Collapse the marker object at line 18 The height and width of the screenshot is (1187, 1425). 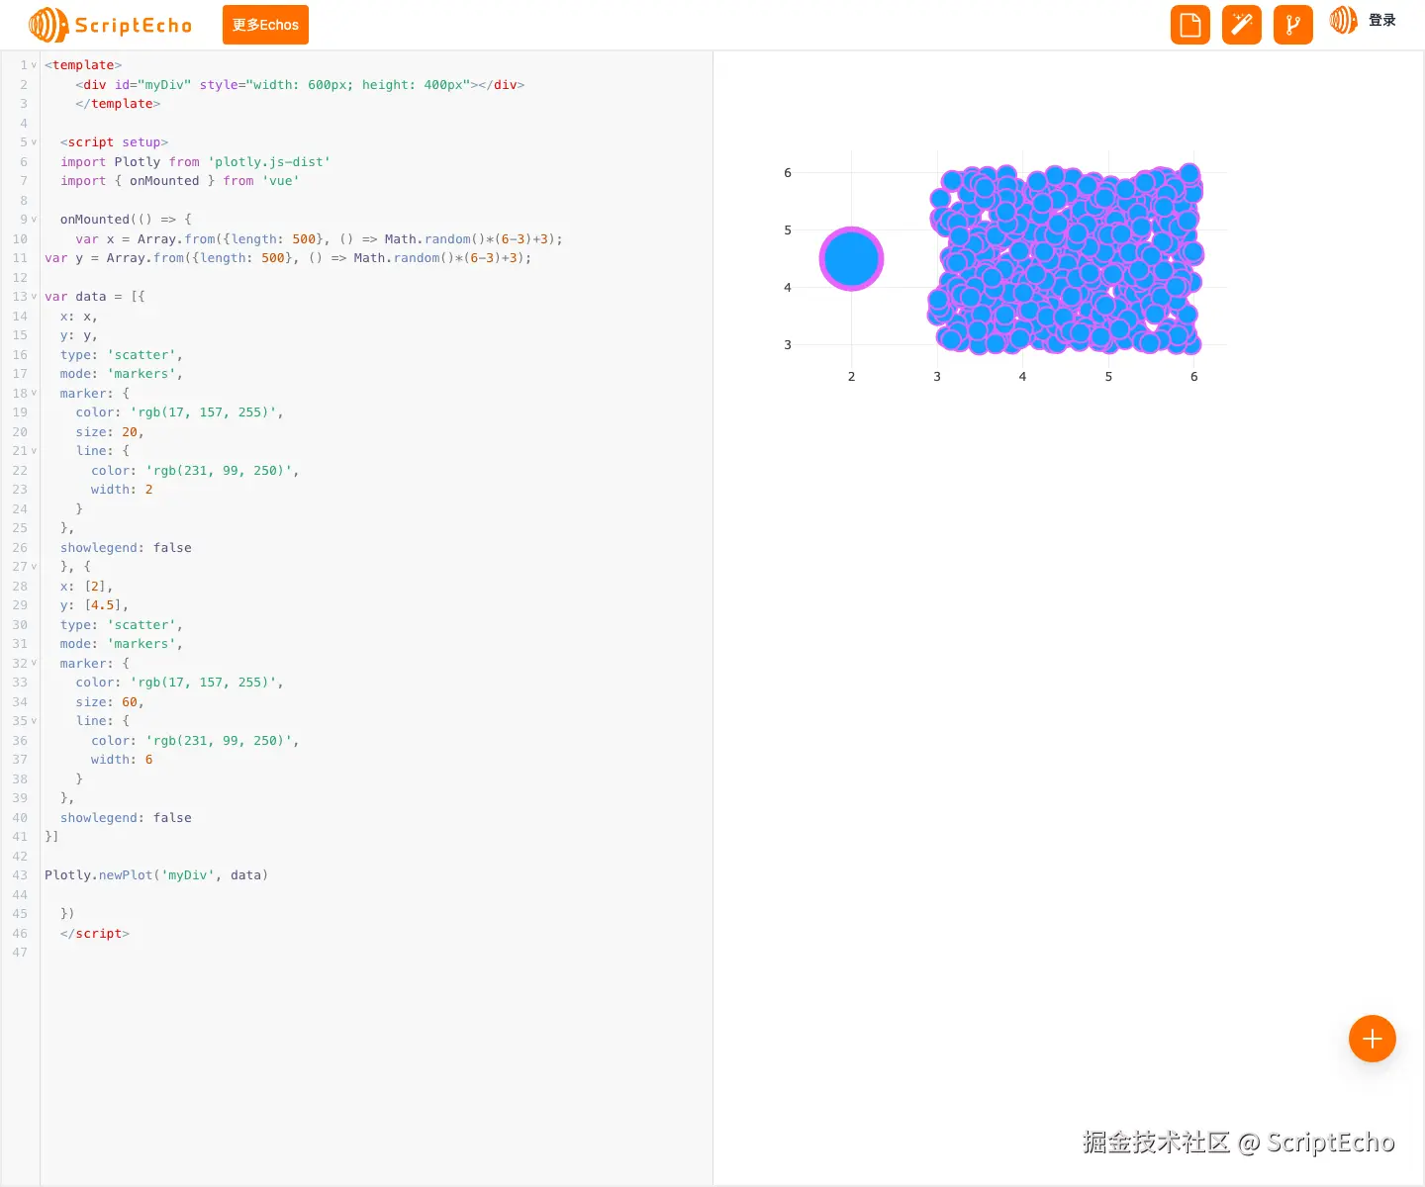(34, 394)
